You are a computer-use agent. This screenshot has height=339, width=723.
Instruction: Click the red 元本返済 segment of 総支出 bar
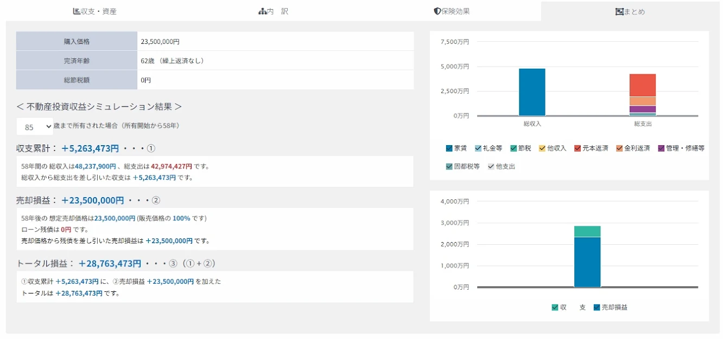(643, 85)
